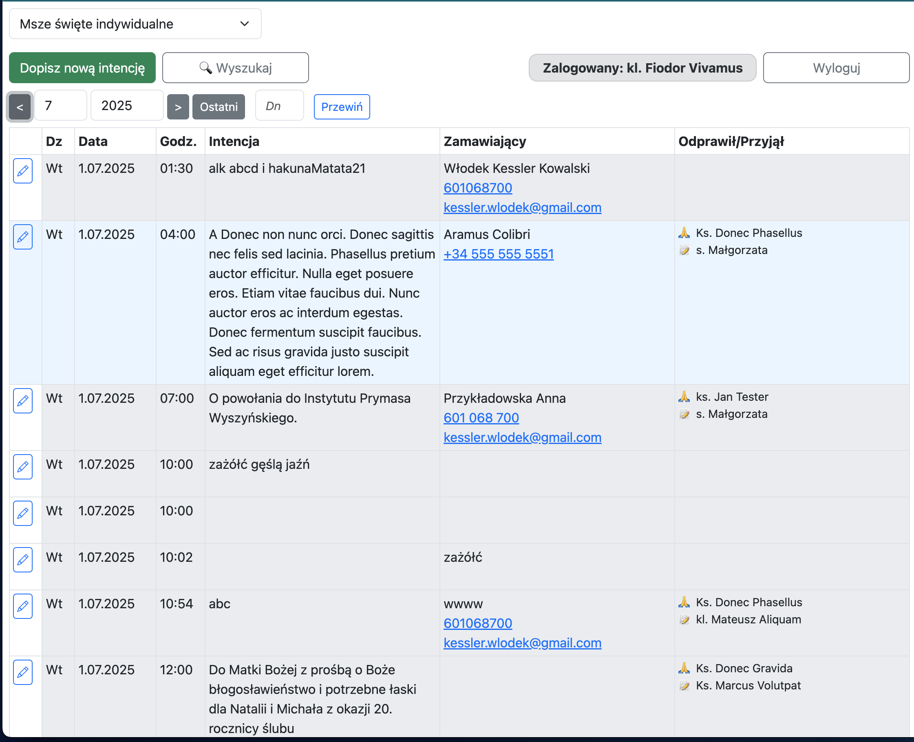Click pencil icon for 04:00 Aramus Colibri row

coord(23,237)
